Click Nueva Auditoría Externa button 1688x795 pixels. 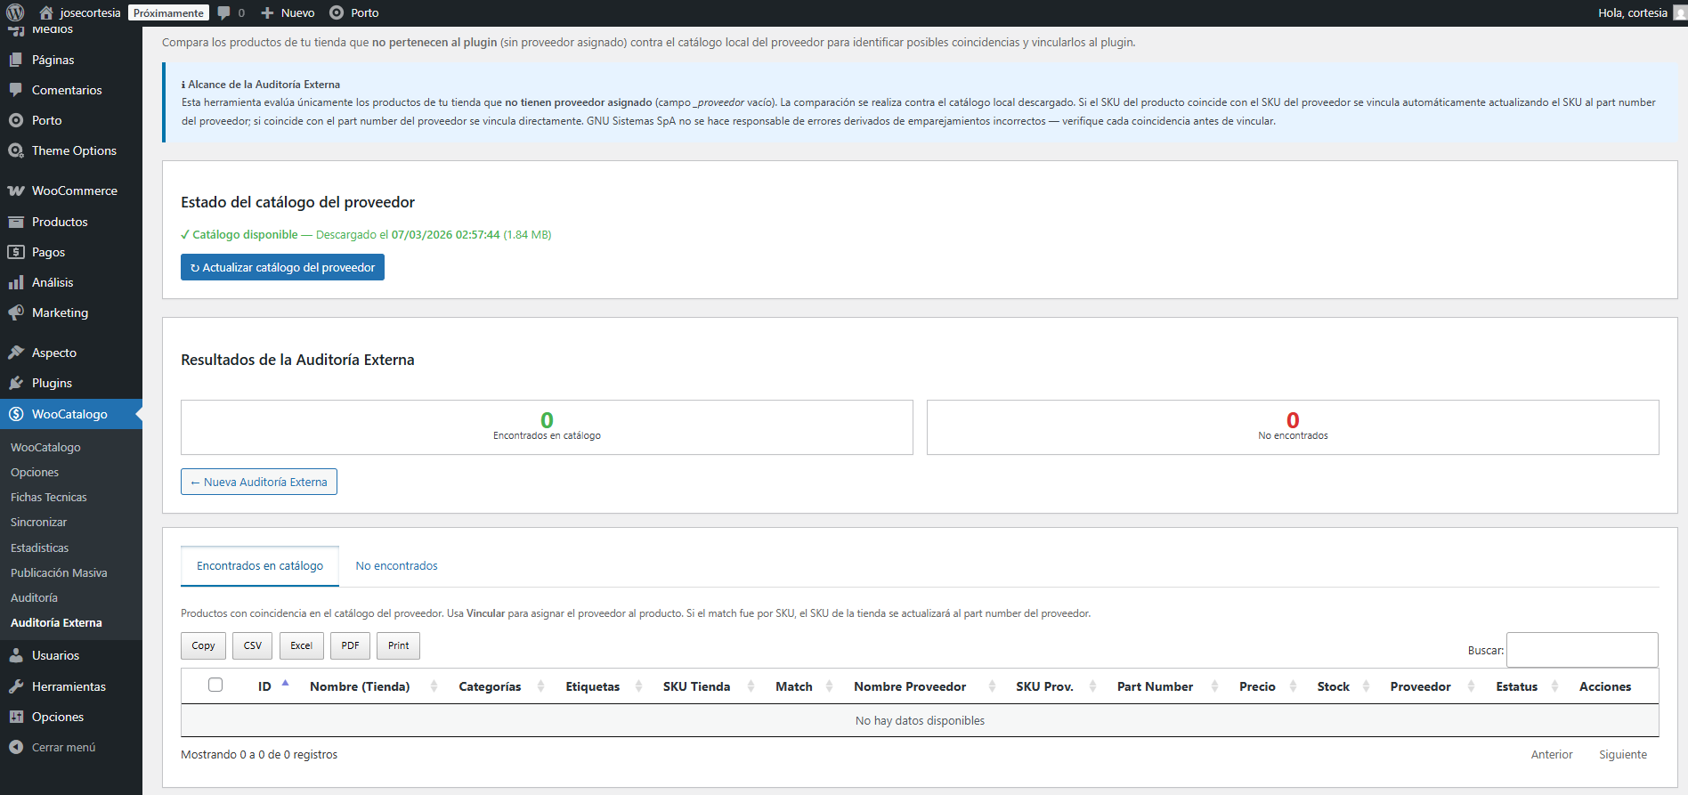258,482
